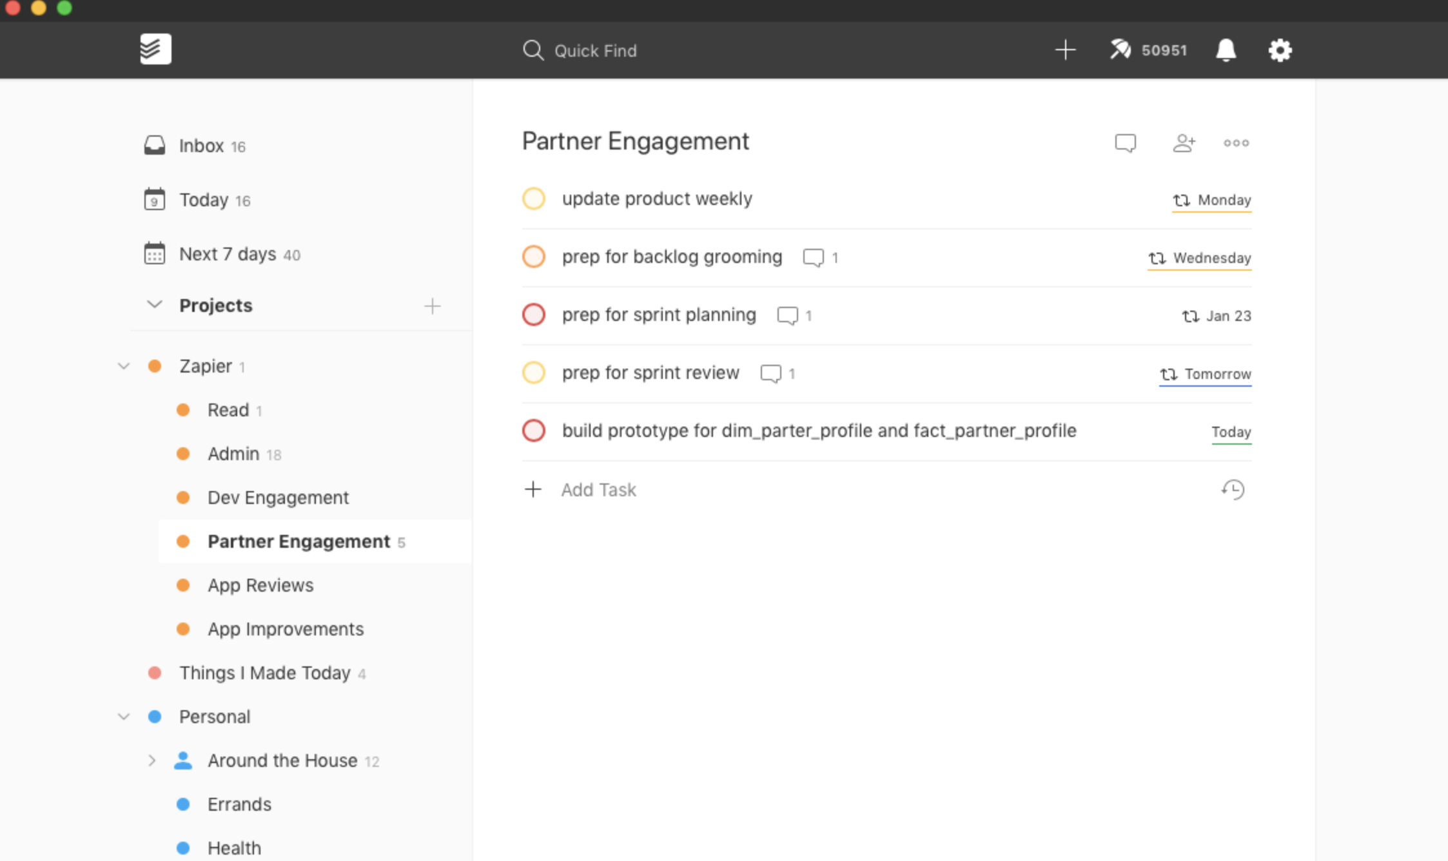Open the settings gear menu
Viewport: 1448px width, 861px height.
pyautogui.click(x=1280, y=50)
